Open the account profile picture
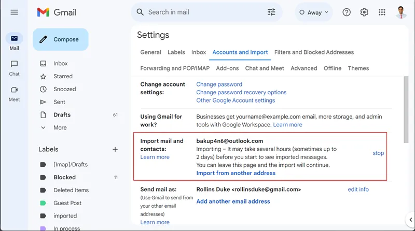 (x=401, y=12)
